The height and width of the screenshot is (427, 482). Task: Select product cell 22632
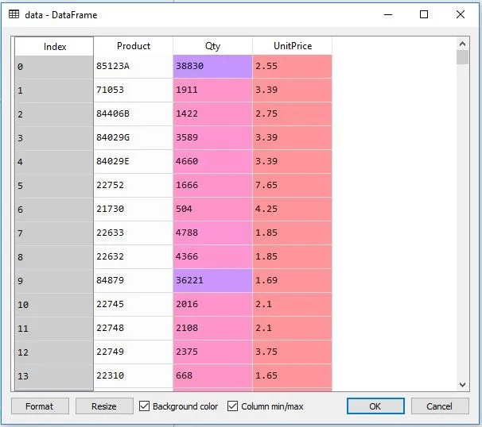pyautogui.click(x=134, y=256)
